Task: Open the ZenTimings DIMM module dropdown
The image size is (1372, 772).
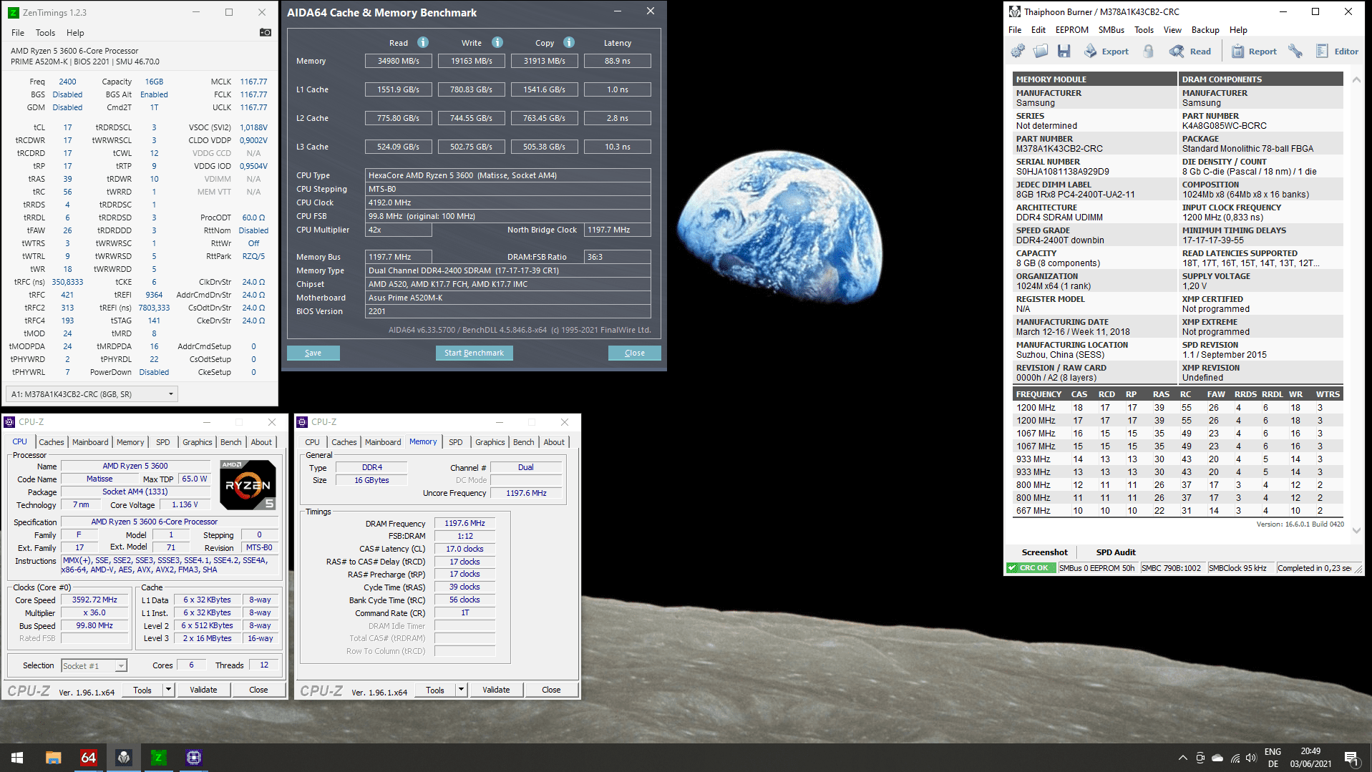Action: [92, 394]
